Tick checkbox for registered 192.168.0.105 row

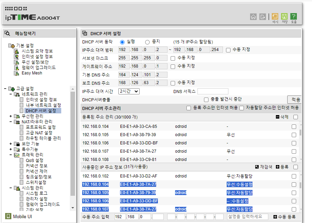[294, 135]
